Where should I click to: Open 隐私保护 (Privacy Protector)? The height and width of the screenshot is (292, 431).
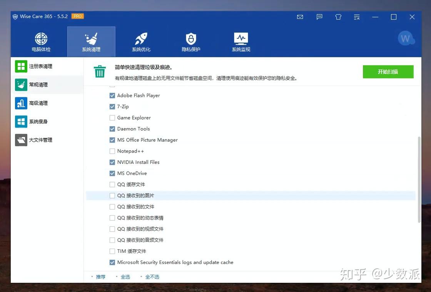pyautogui.click(x=190, y=41)
